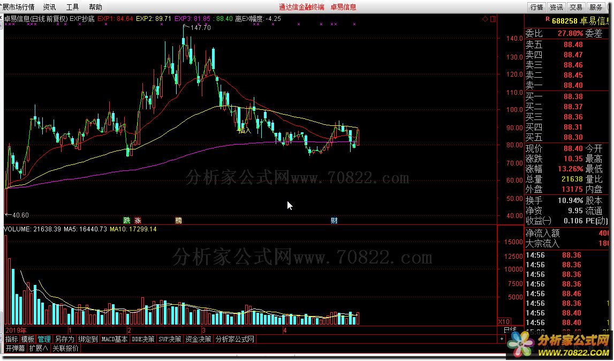Click the 卓易信息(日线.前复权) chart title
Image resolution: width=614 pixels, height=361 pixels.
point(36,18)
